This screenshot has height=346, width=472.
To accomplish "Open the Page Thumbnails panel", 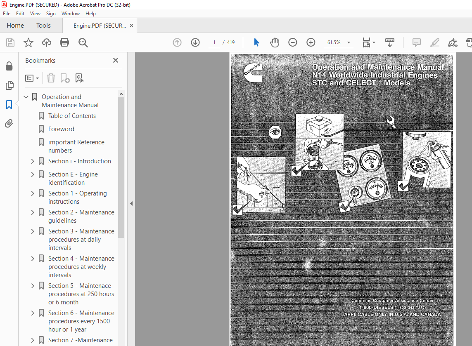I will (x=9, y=85).
